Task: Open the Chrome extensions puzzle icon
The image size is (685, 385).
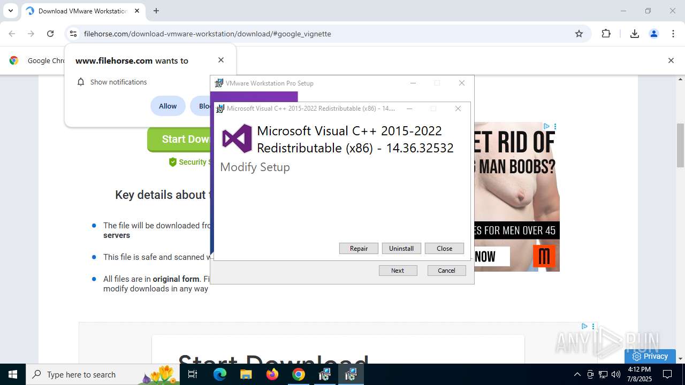Action: point(606,34)
